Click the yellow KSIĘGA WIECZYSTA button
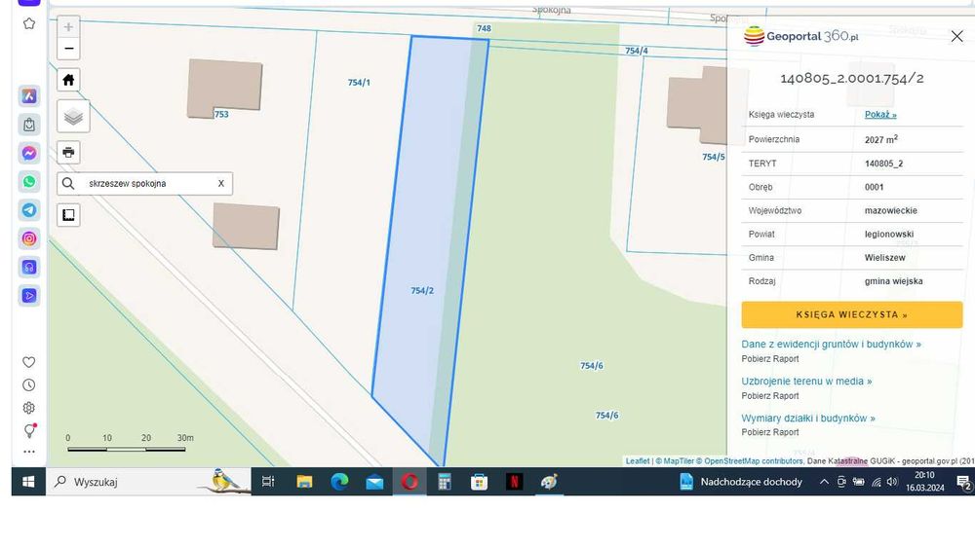 click(x=852, y=314)
